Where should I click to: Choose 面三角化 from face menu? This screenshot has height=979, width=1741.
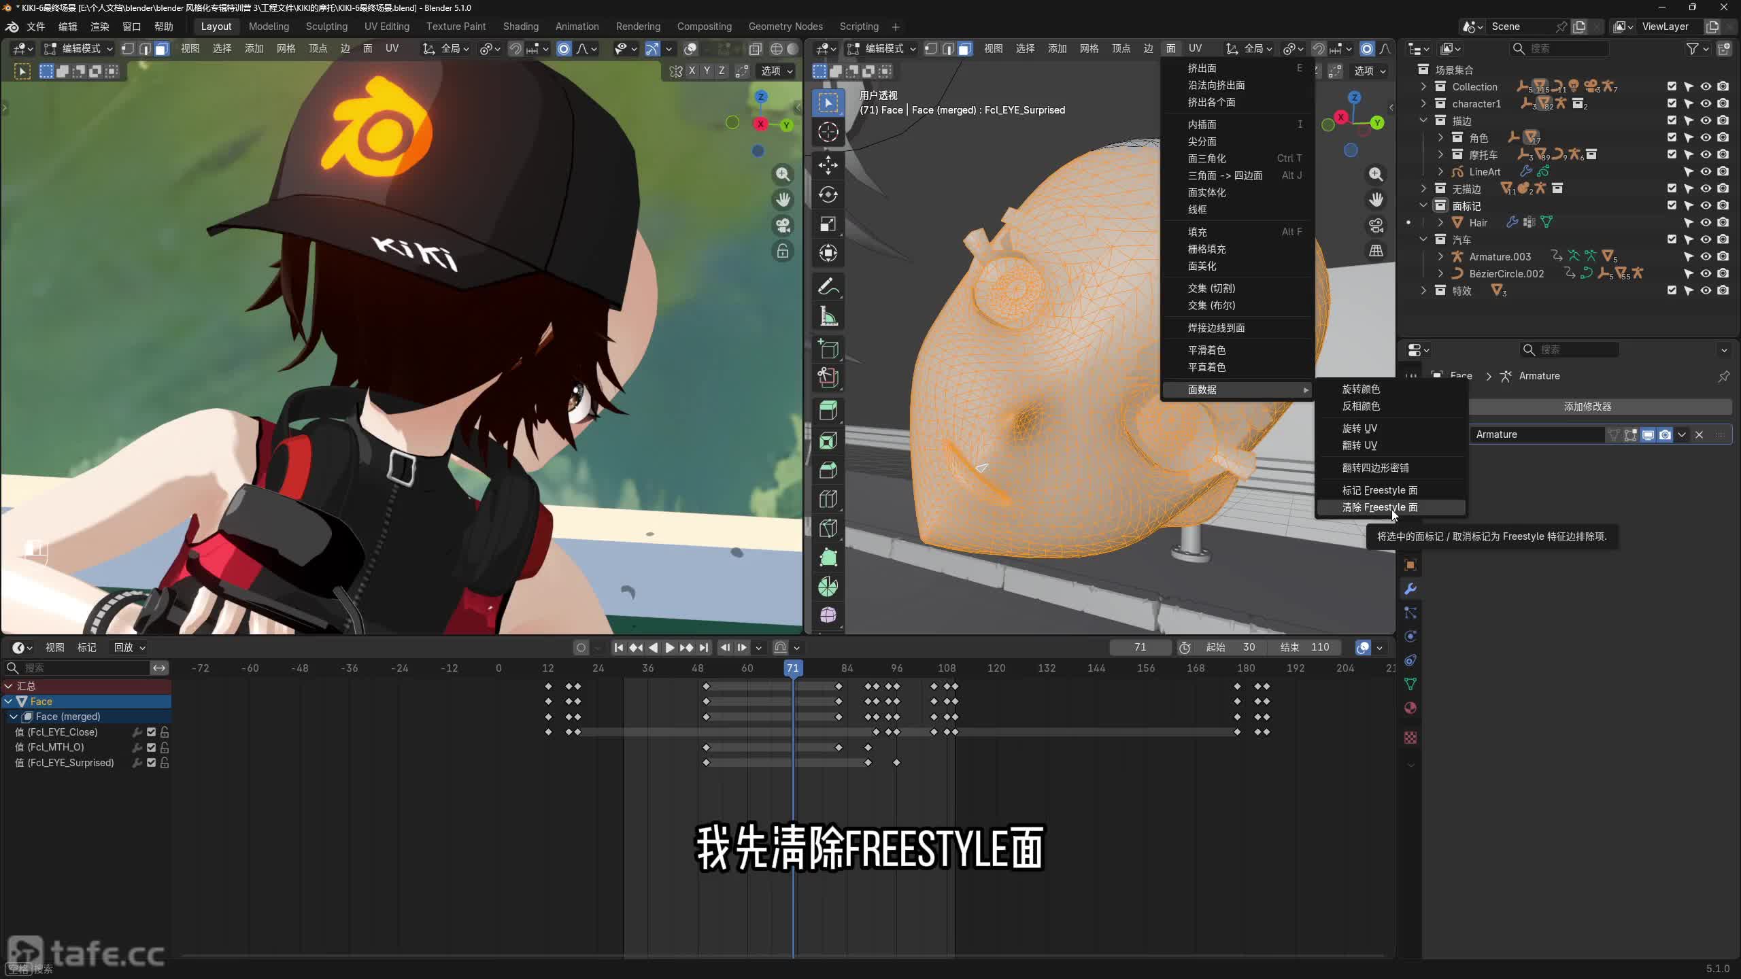pos(1238,158)
